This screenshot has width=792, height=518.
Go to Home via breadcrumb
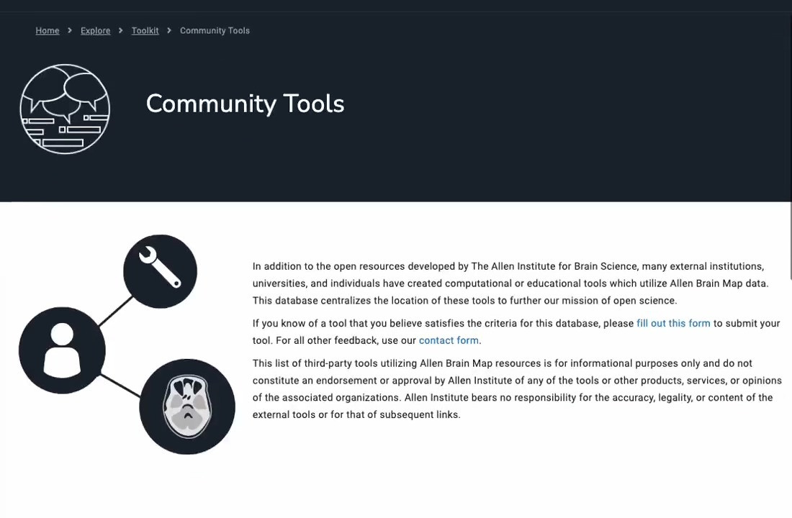pyautogui.click(x=48, y=31)
